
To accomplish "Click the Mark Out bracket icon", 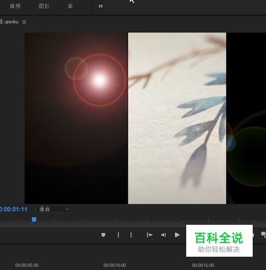I will pyautogui.click(x=131, y=235).
